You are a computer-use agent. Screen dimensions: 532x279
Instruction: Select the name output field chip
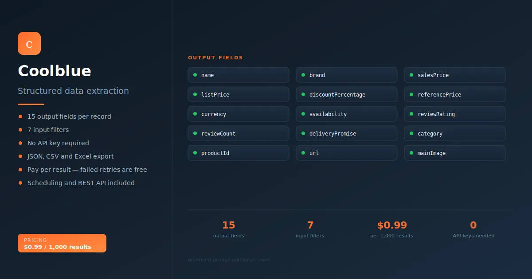239,75
